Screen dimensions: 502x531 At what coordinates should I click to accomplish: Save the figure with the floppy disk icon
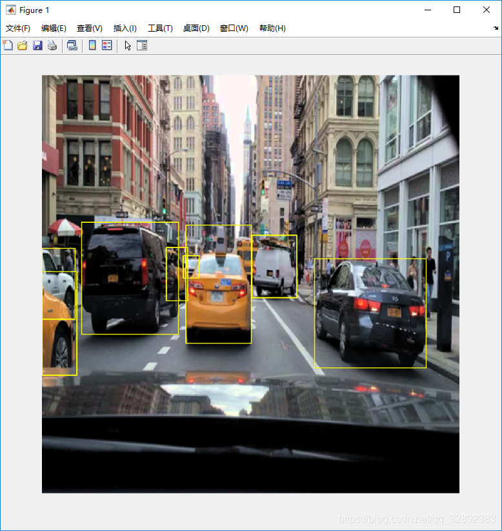tap(37, 45)
